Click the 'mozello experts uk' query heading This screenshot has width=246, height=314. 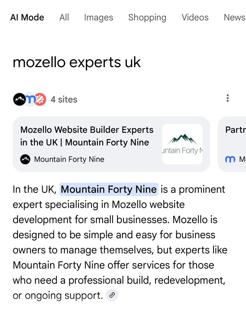click(x=77, y=63)
